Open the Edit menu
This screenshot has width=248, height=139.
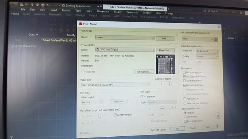(33, 10)
